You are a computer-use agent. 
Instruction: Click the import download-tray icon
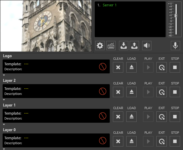point(124,46)
